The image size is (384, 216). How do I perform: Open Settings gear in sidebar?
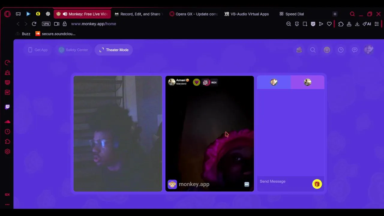[x=7, y=151]
